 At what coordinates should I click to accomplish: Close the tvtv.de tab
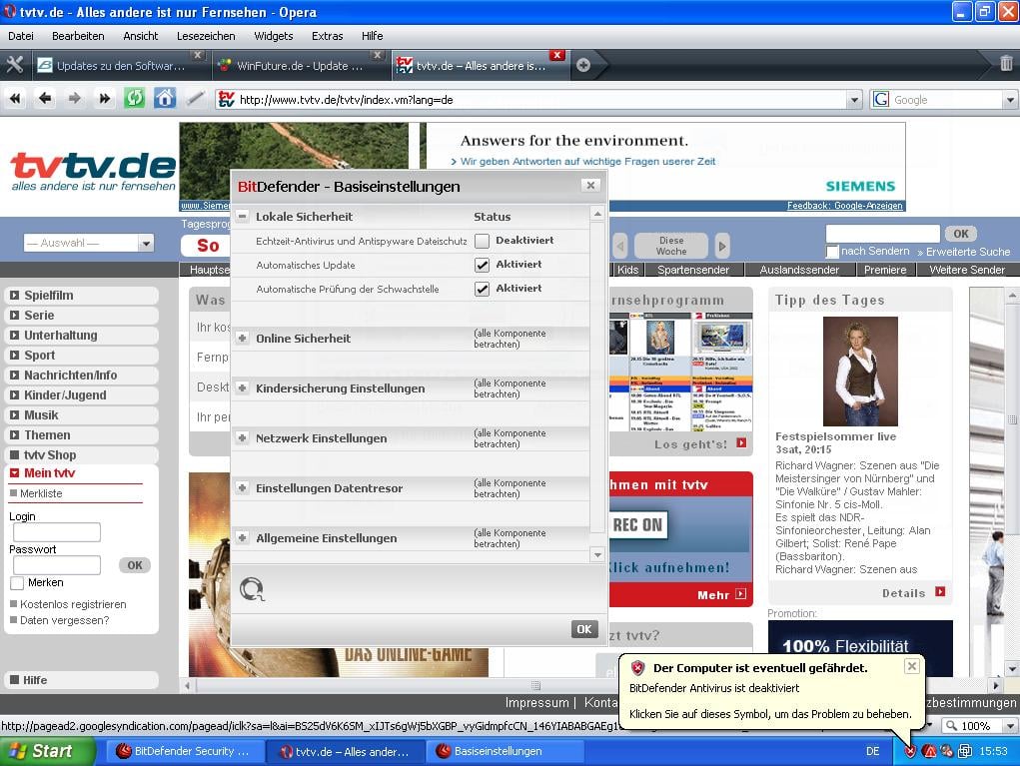[x=556, y=55]
